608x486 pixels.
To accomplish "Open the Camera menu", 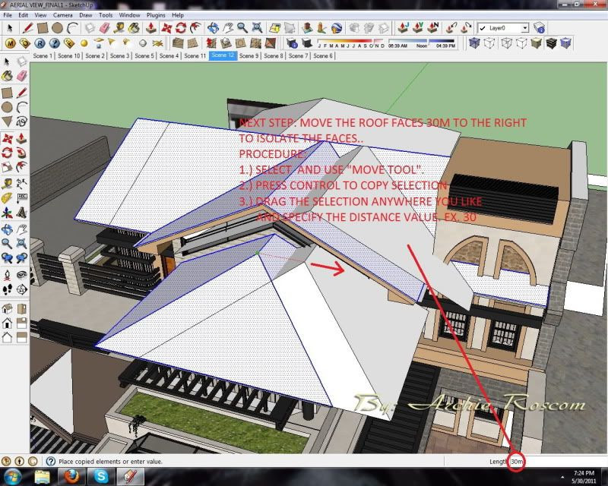I will click(x=63, y=15).
